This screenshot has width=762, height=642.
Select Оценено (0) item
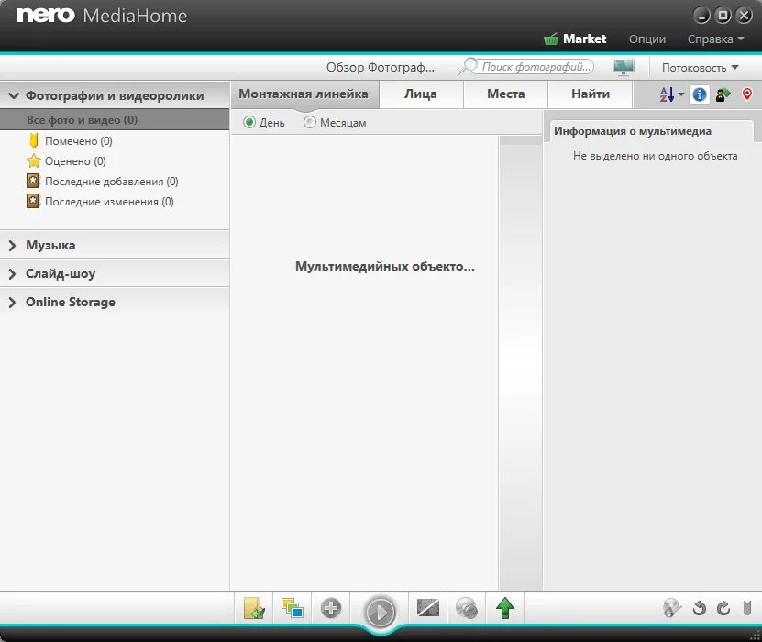(75, 161)
